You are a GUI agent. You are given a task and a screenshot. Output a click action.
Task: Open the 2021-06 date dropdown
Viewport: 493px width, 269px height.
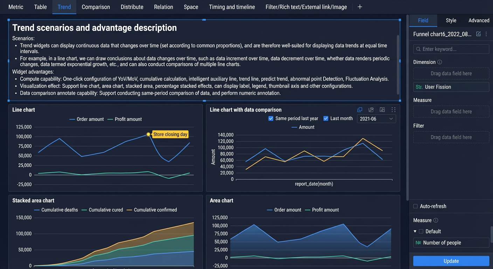point(376,119)
